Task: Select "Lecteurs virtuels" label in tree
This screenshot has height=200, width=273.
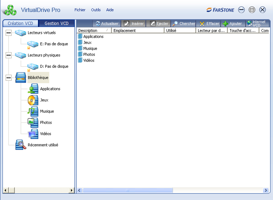Action: pyautogui.click(x=42, y=33)
